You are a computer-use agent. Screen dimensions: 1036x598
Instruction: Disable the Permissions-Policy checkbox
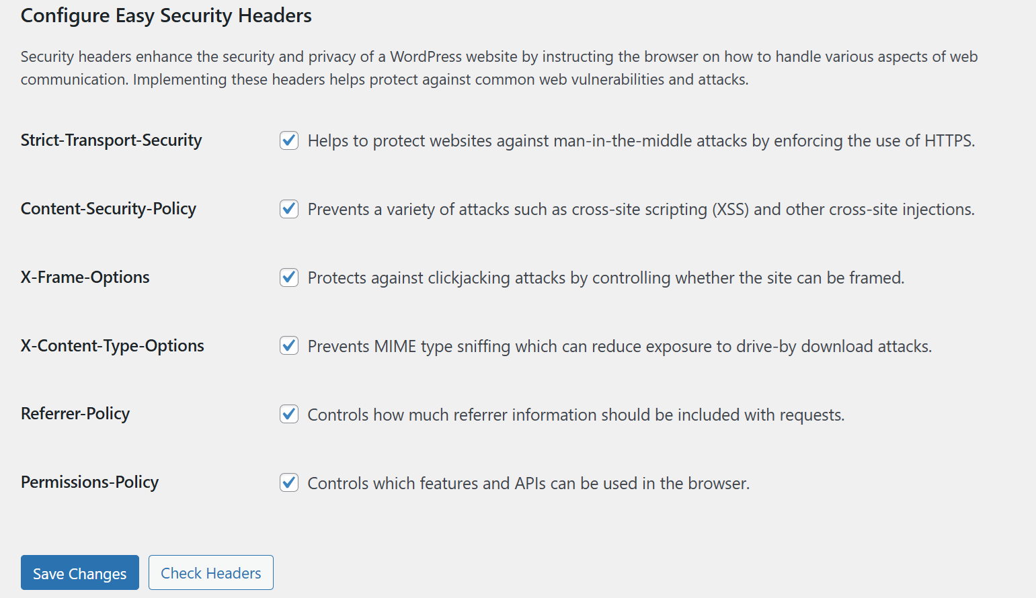point(289,482)
